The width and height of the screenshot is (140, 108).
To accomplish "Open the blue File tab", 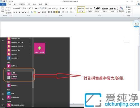I will coord(3,4).
